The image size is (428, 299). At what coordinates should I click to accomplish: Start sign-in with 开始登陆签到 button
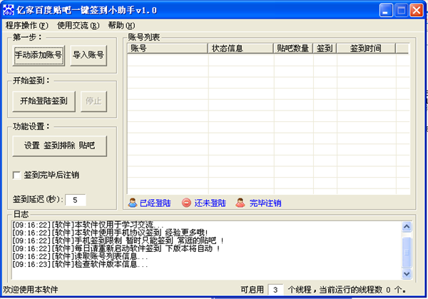[x=44, y=101]
